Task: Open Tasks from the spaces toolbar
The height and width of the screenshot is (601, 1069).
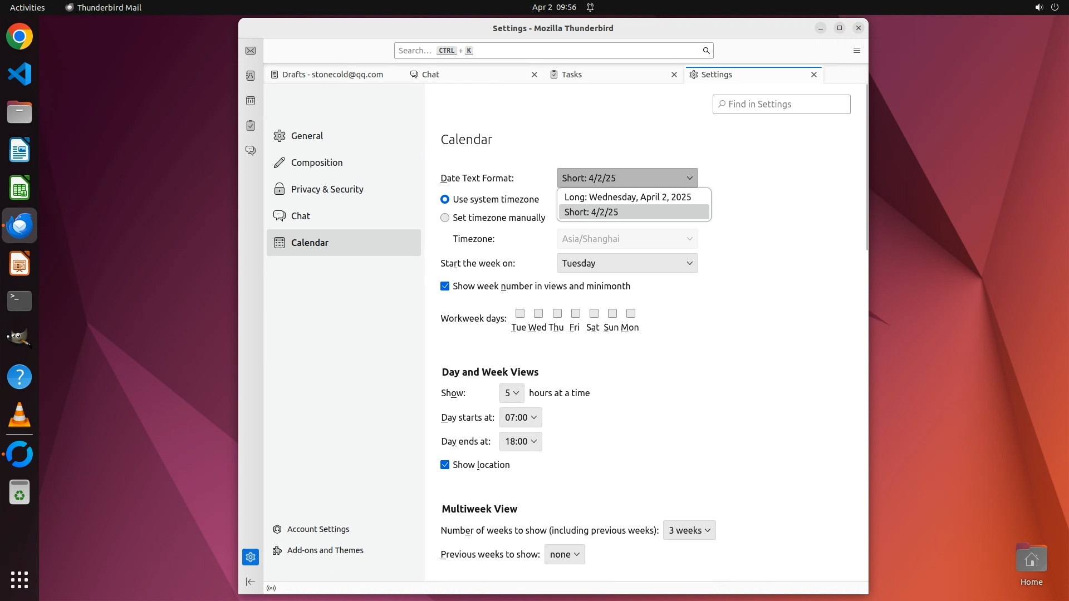Action: coord(251,126)
